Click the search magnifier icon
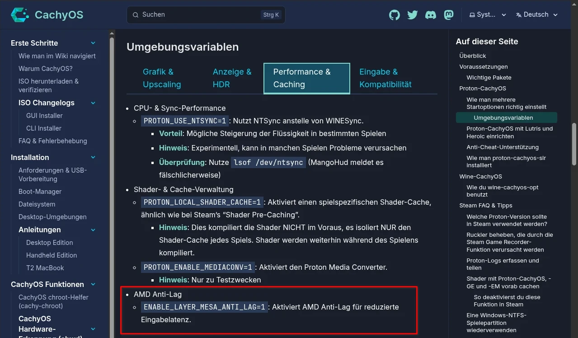The width and height of the screenshot is (578, 338). pos(136,15)
